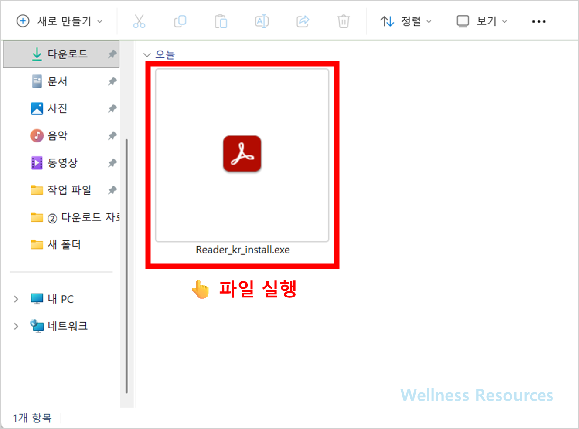Click the Delete trash icon

point(344,21)
